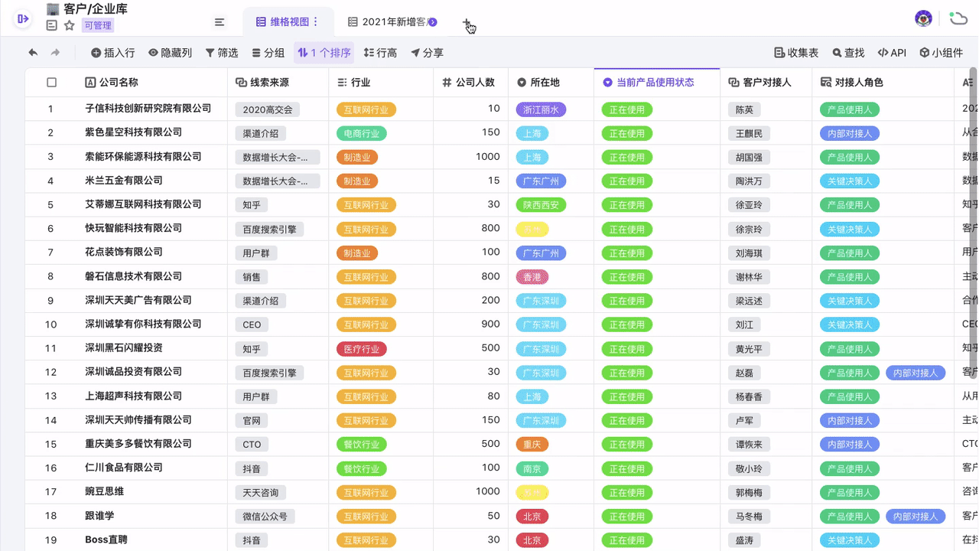Image resolution: width=979 pixels, height=551 pixels.
Task: Open the view list icon
Action: click(220, 22)
